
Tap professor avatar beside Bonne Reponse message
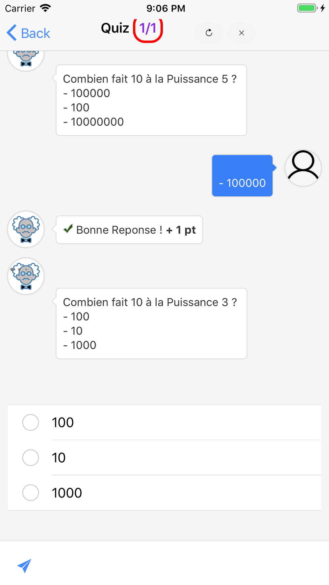26,229
